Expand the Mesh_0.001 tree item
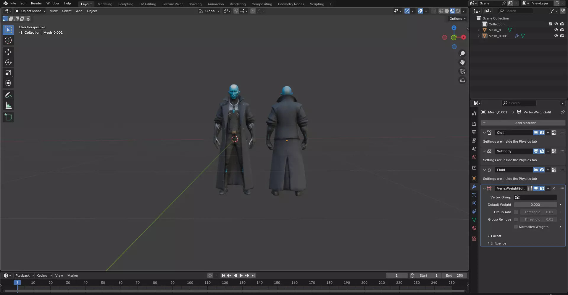 point(479,36)
